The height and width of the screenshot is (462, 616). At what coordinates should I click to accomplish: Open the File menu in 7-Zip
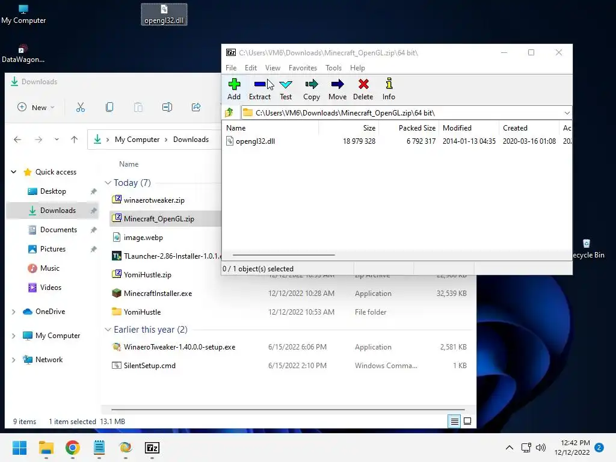pos(231,68)
